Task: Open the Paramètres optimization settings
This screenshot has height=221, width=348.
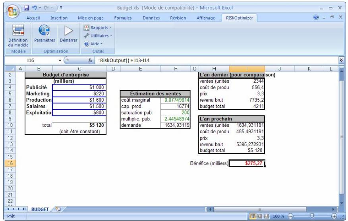Action: (x=44, y=33)
